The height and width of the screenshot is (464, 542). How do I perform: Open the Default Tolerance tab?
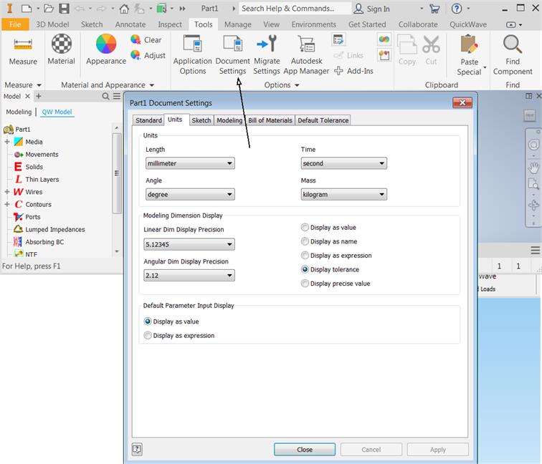pyautogui.click(x=323, y=120)
